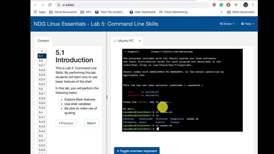Expand the section list arrow above 5.1
This screenshot has height=154, width=274.
pyautogui.click(x=42, y=51)
